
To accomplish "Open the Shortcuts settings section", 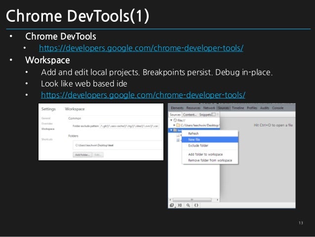I will (x=47, y=139).
